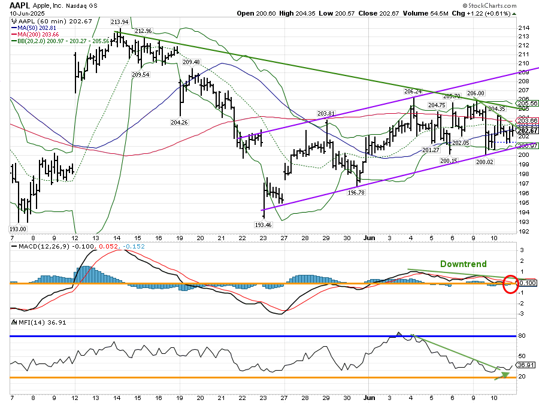The width and height of the screenshot is (539, 403).
Task: Click the 206.24 high price label
Action: [413, 92]
